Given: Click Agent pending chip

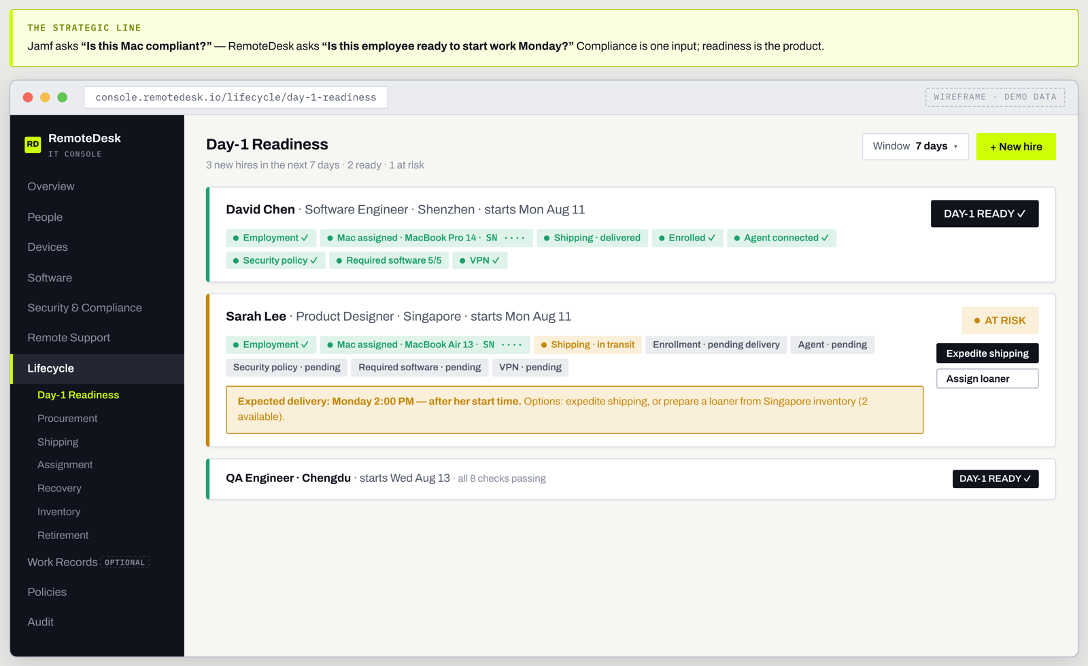Looking at the screenshot, I should (x=832, y=345).
